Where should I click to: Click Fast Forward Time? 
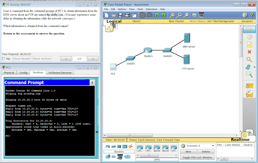pyautogui.click(x=168, y=140)
